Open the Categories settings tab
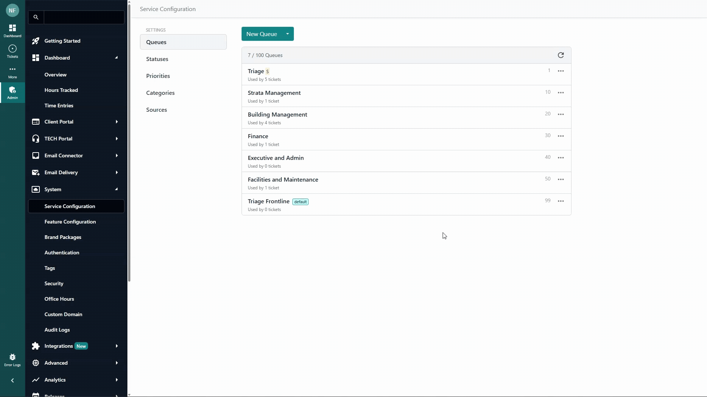This screenshot has width=707, height=397. click(160, 93)
